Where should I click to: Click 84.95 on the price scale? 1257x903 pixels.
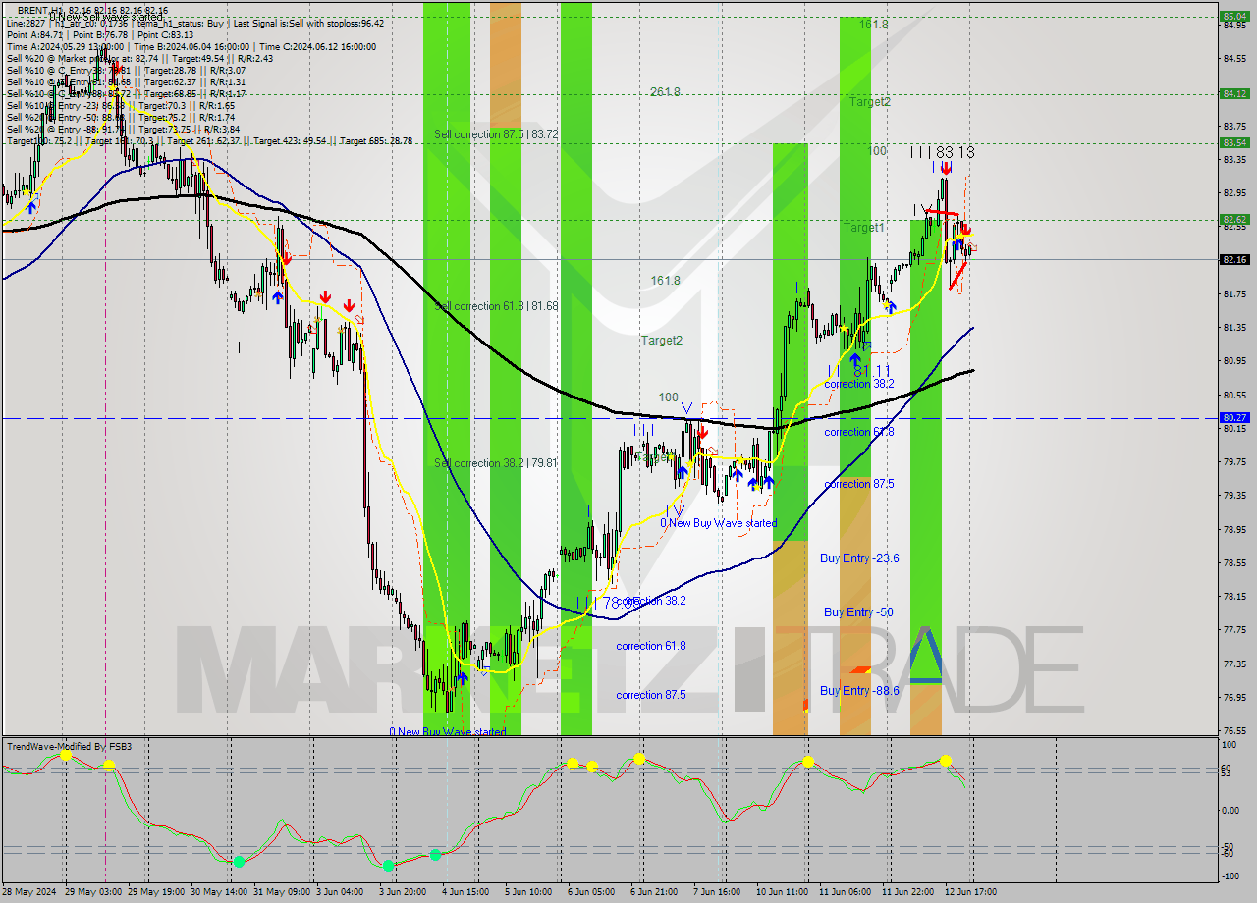pyautogui.click(x=1235, y=26)
